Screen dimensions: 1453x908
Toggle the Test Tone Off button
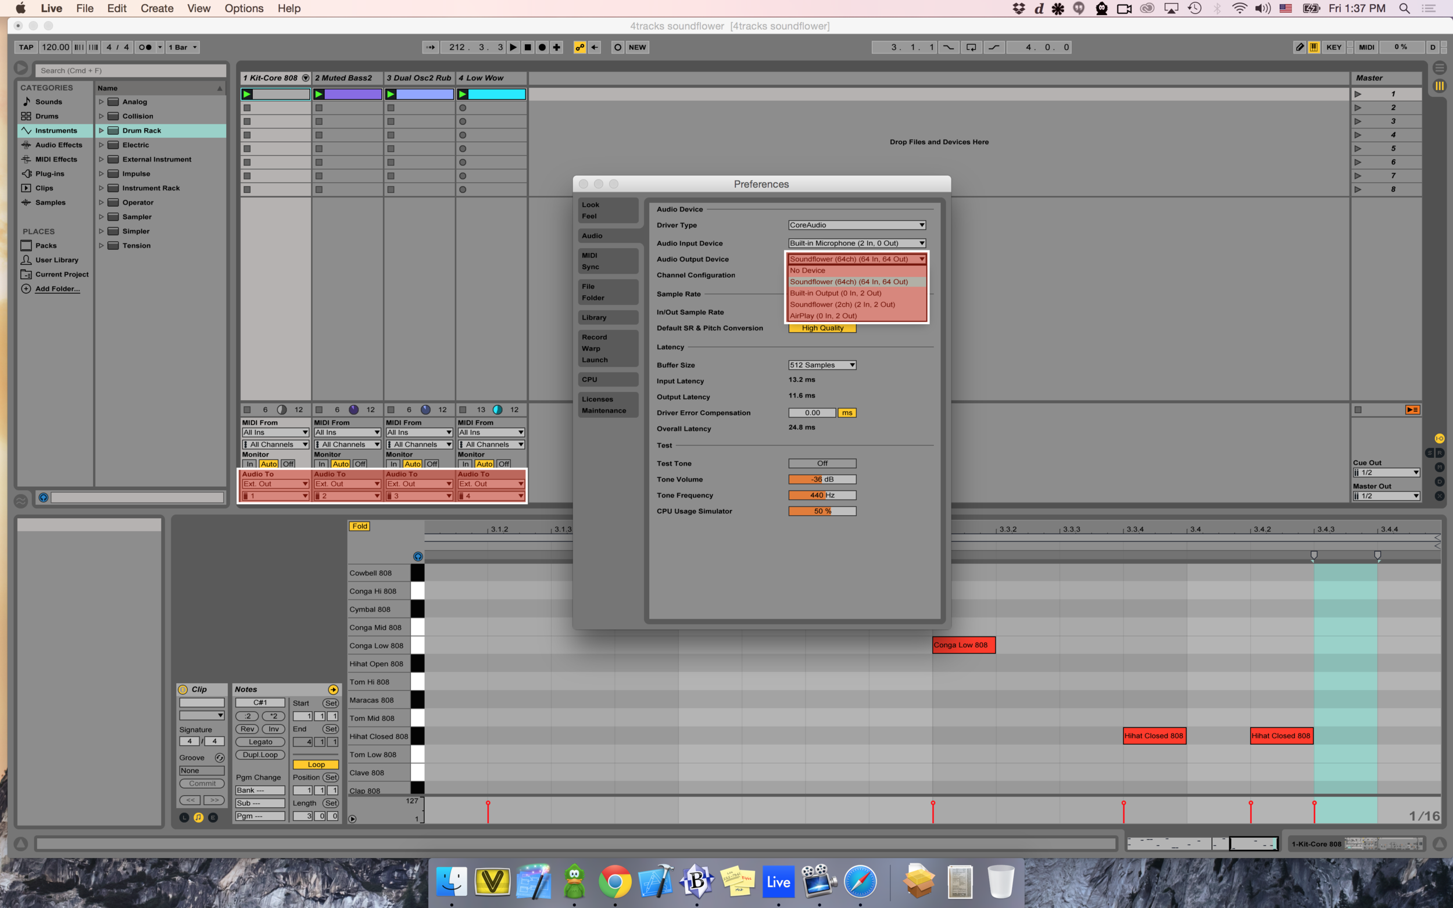[822, 463]
